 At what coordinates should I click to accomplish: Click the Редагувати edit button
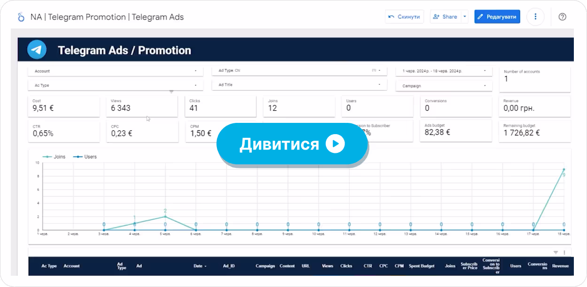point(497,16)
